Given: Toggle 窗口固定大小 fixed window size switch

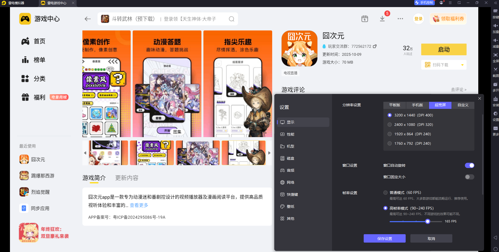Looking at the screenshot, I should (x=470, y=177).
